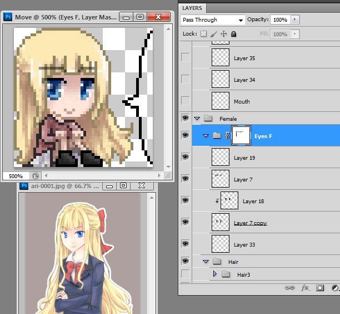This screenshot has height=314, width=340.
Task: Show the Mouth layer
Action: [x=185, y=101]
